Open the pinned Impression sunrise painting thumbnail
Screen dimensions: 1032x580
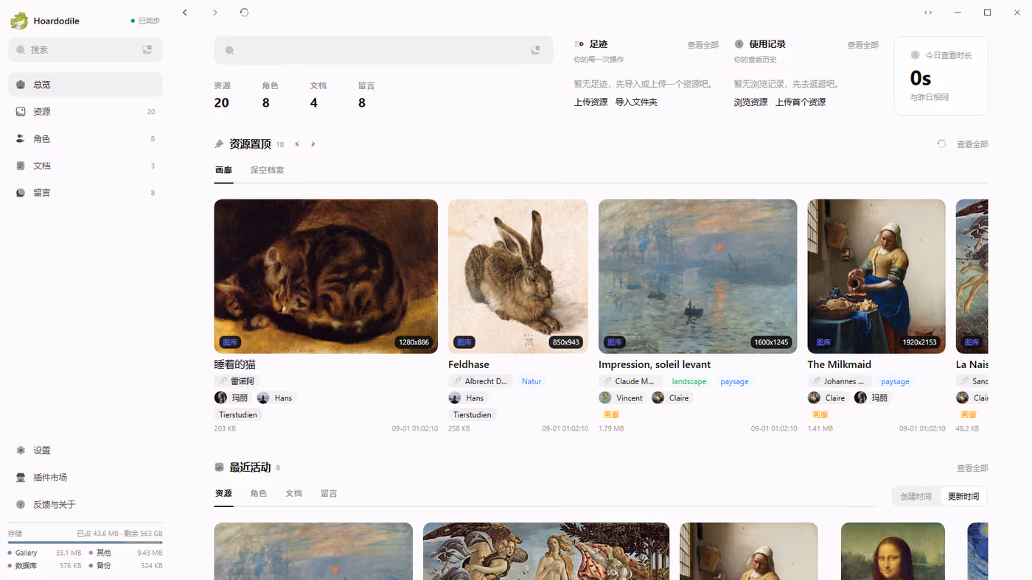point(697,277)
